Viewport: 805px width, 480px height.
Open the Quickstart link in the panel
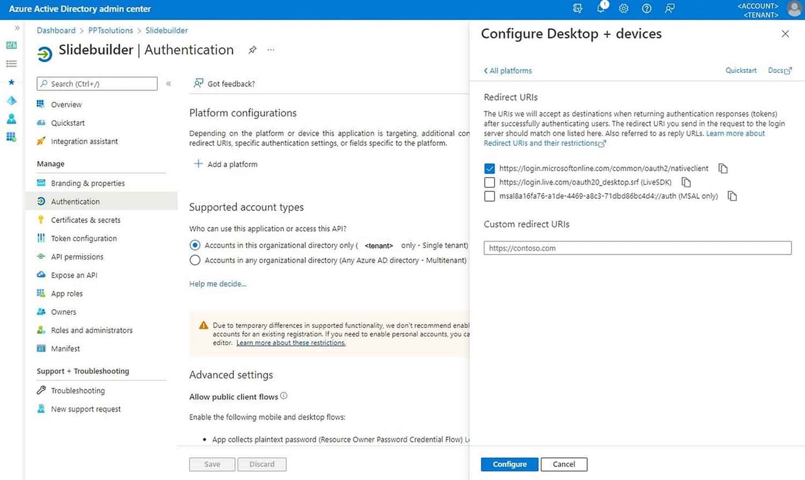pos(741,70)
